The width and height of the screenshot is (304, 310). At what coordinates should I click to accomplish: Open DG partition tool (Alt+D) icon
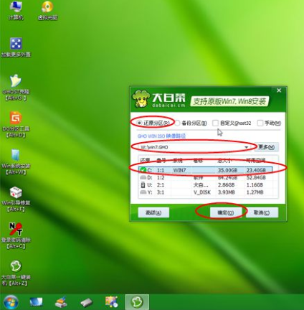click(16, 124)
